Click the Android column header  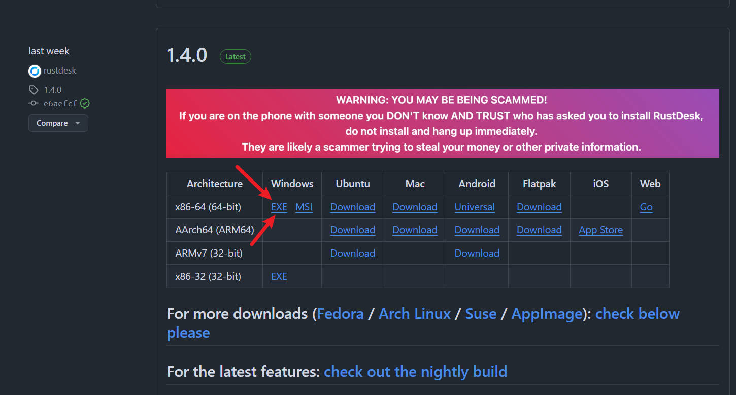[477, 184]
